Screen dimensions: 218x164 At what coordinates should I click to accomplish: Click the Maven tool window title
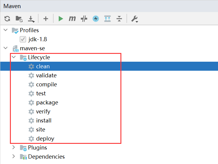(x=12, y=6)
